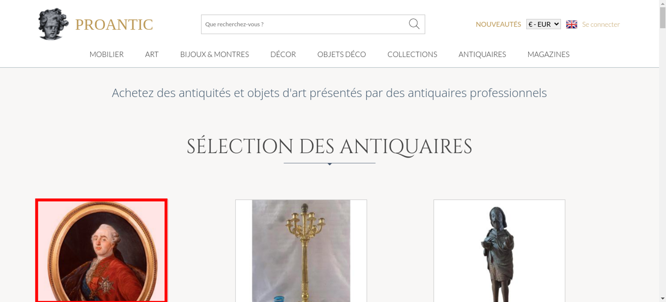666x302 pixels.
Task: Open the BIJOUX & MONTRES menu
Action: pos(214,54)
